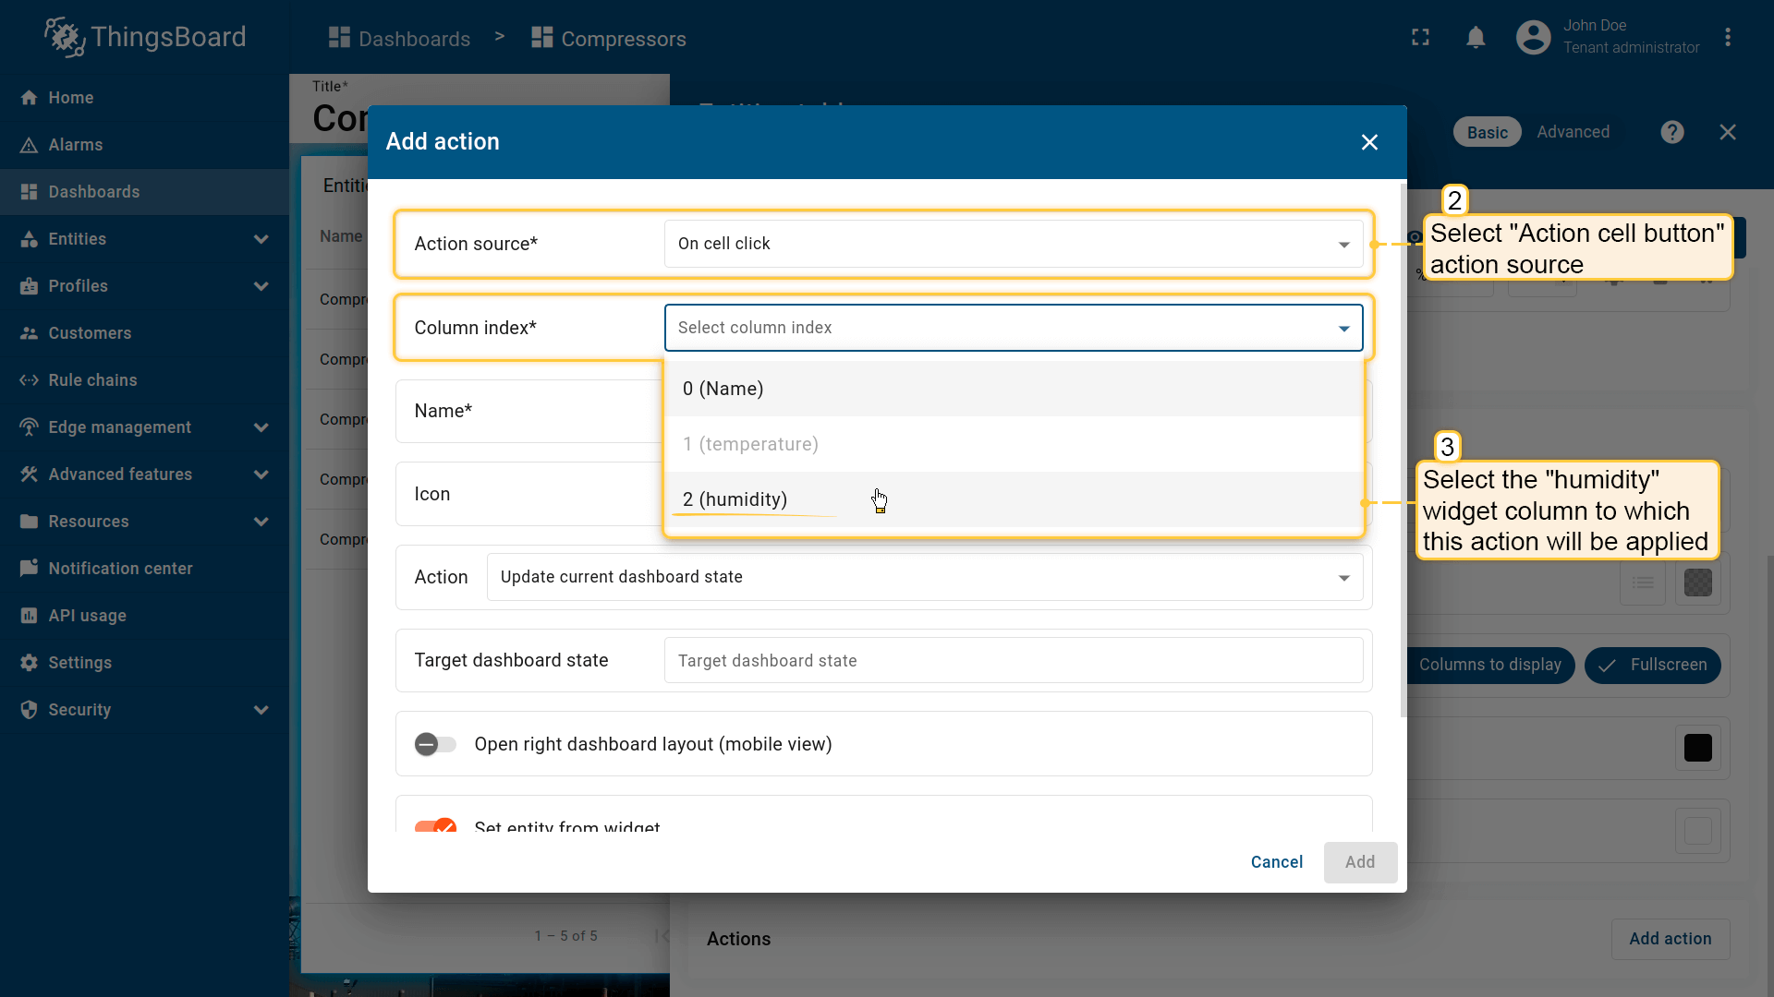The image size is (1774, 997).
Task: Close the Add action dialog
Action: click(1369, 142)
